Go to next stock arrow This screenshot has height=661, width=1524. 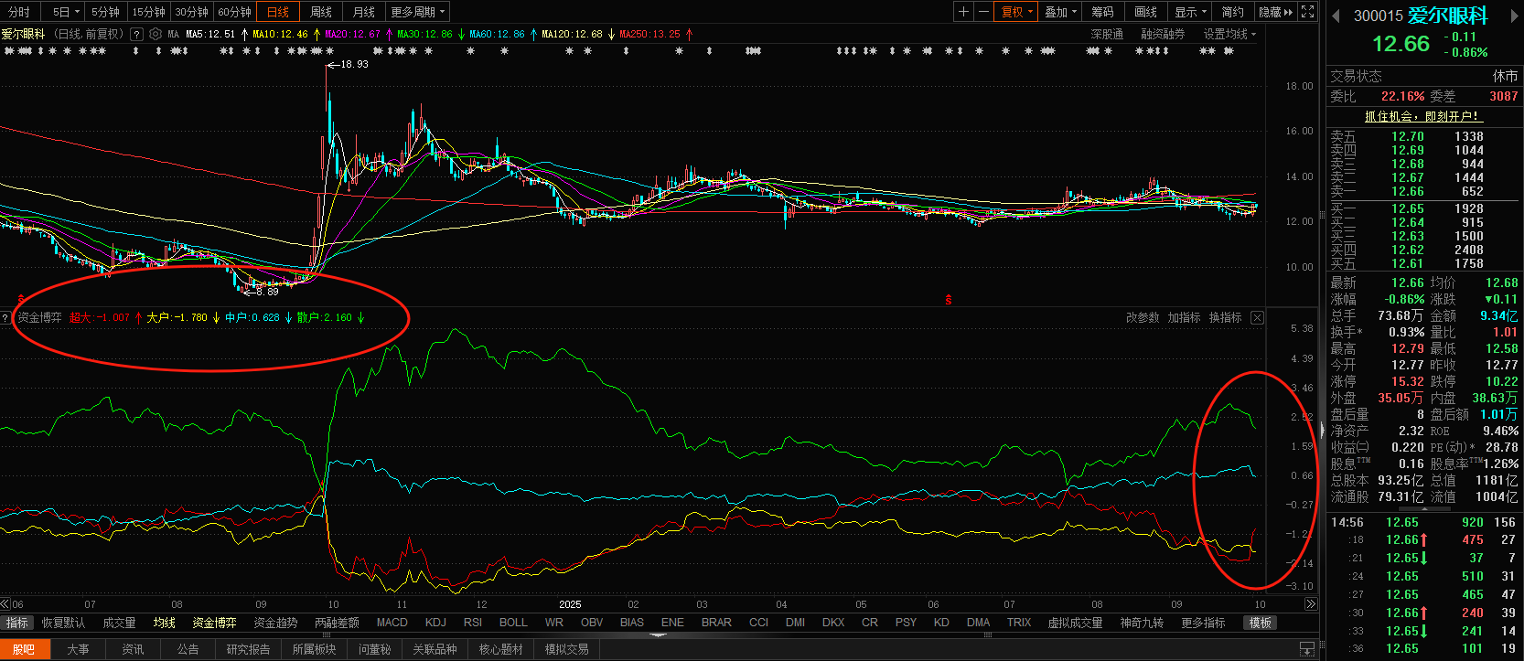1514,16
